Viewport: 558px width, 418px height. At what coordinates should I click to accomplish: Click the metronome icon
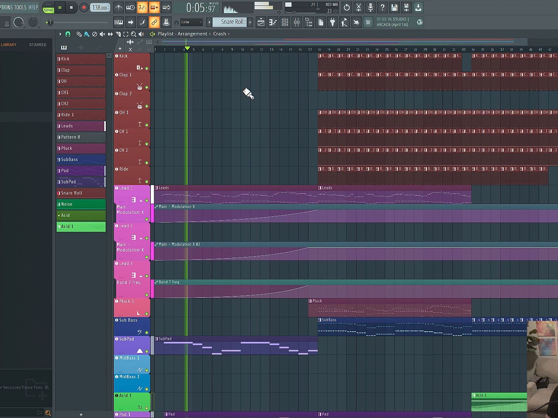coord(119,7)
